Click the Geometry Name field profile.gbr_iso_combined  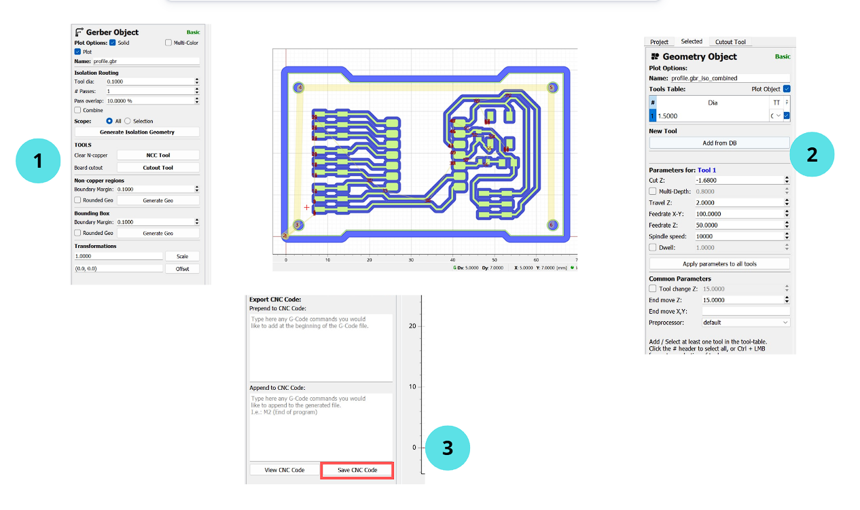point(729,78)
